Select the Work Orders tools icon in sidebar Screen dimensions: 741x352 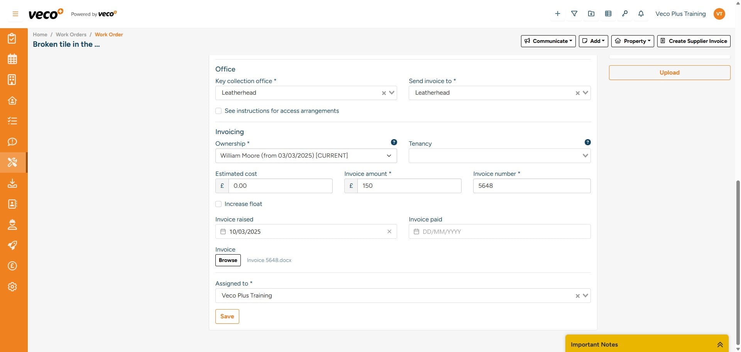tap(12, 162)
